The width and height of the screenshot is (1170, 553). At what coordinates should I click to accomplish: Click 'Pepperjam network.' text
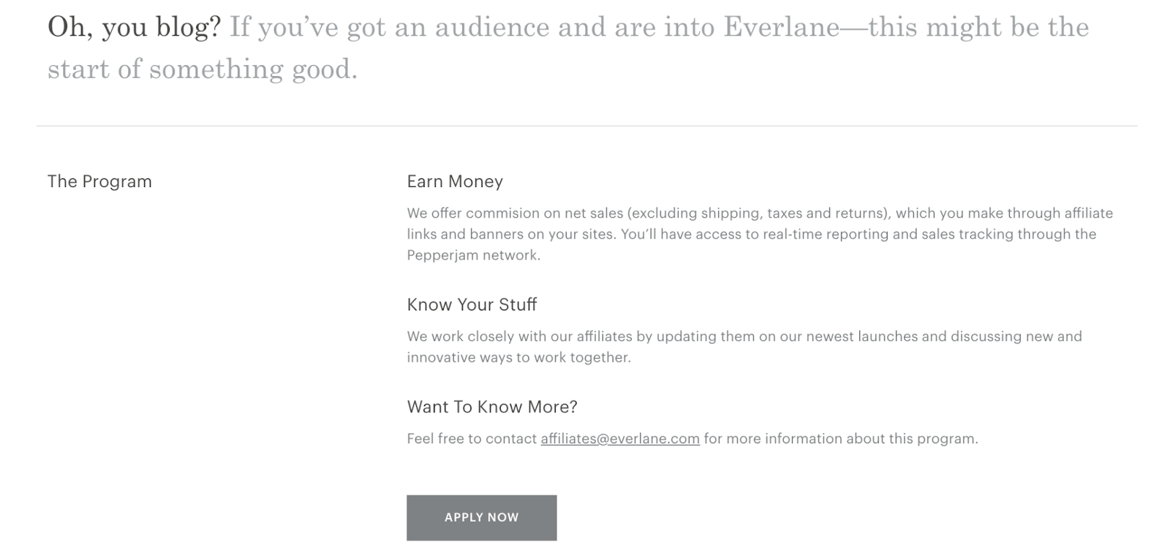pyautogui.click(x=474, y=255)
